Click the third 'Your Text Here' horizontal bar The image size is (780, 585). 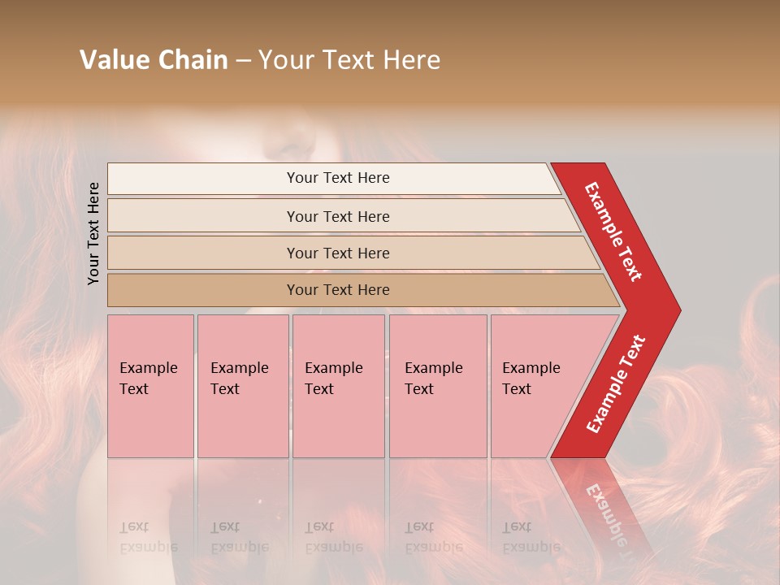coord(353,253)
